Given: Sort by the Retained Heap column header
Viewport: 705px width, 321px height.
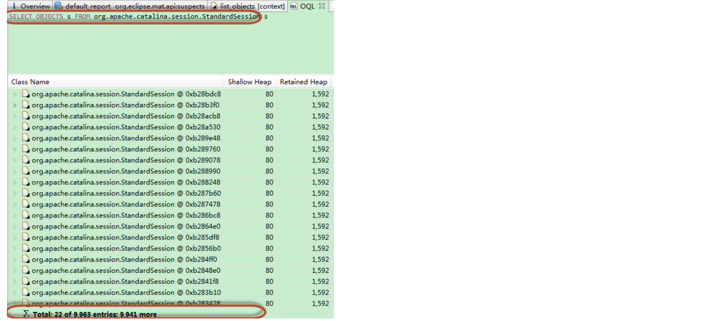Looking at the screenshot, I should coord(303,82).
